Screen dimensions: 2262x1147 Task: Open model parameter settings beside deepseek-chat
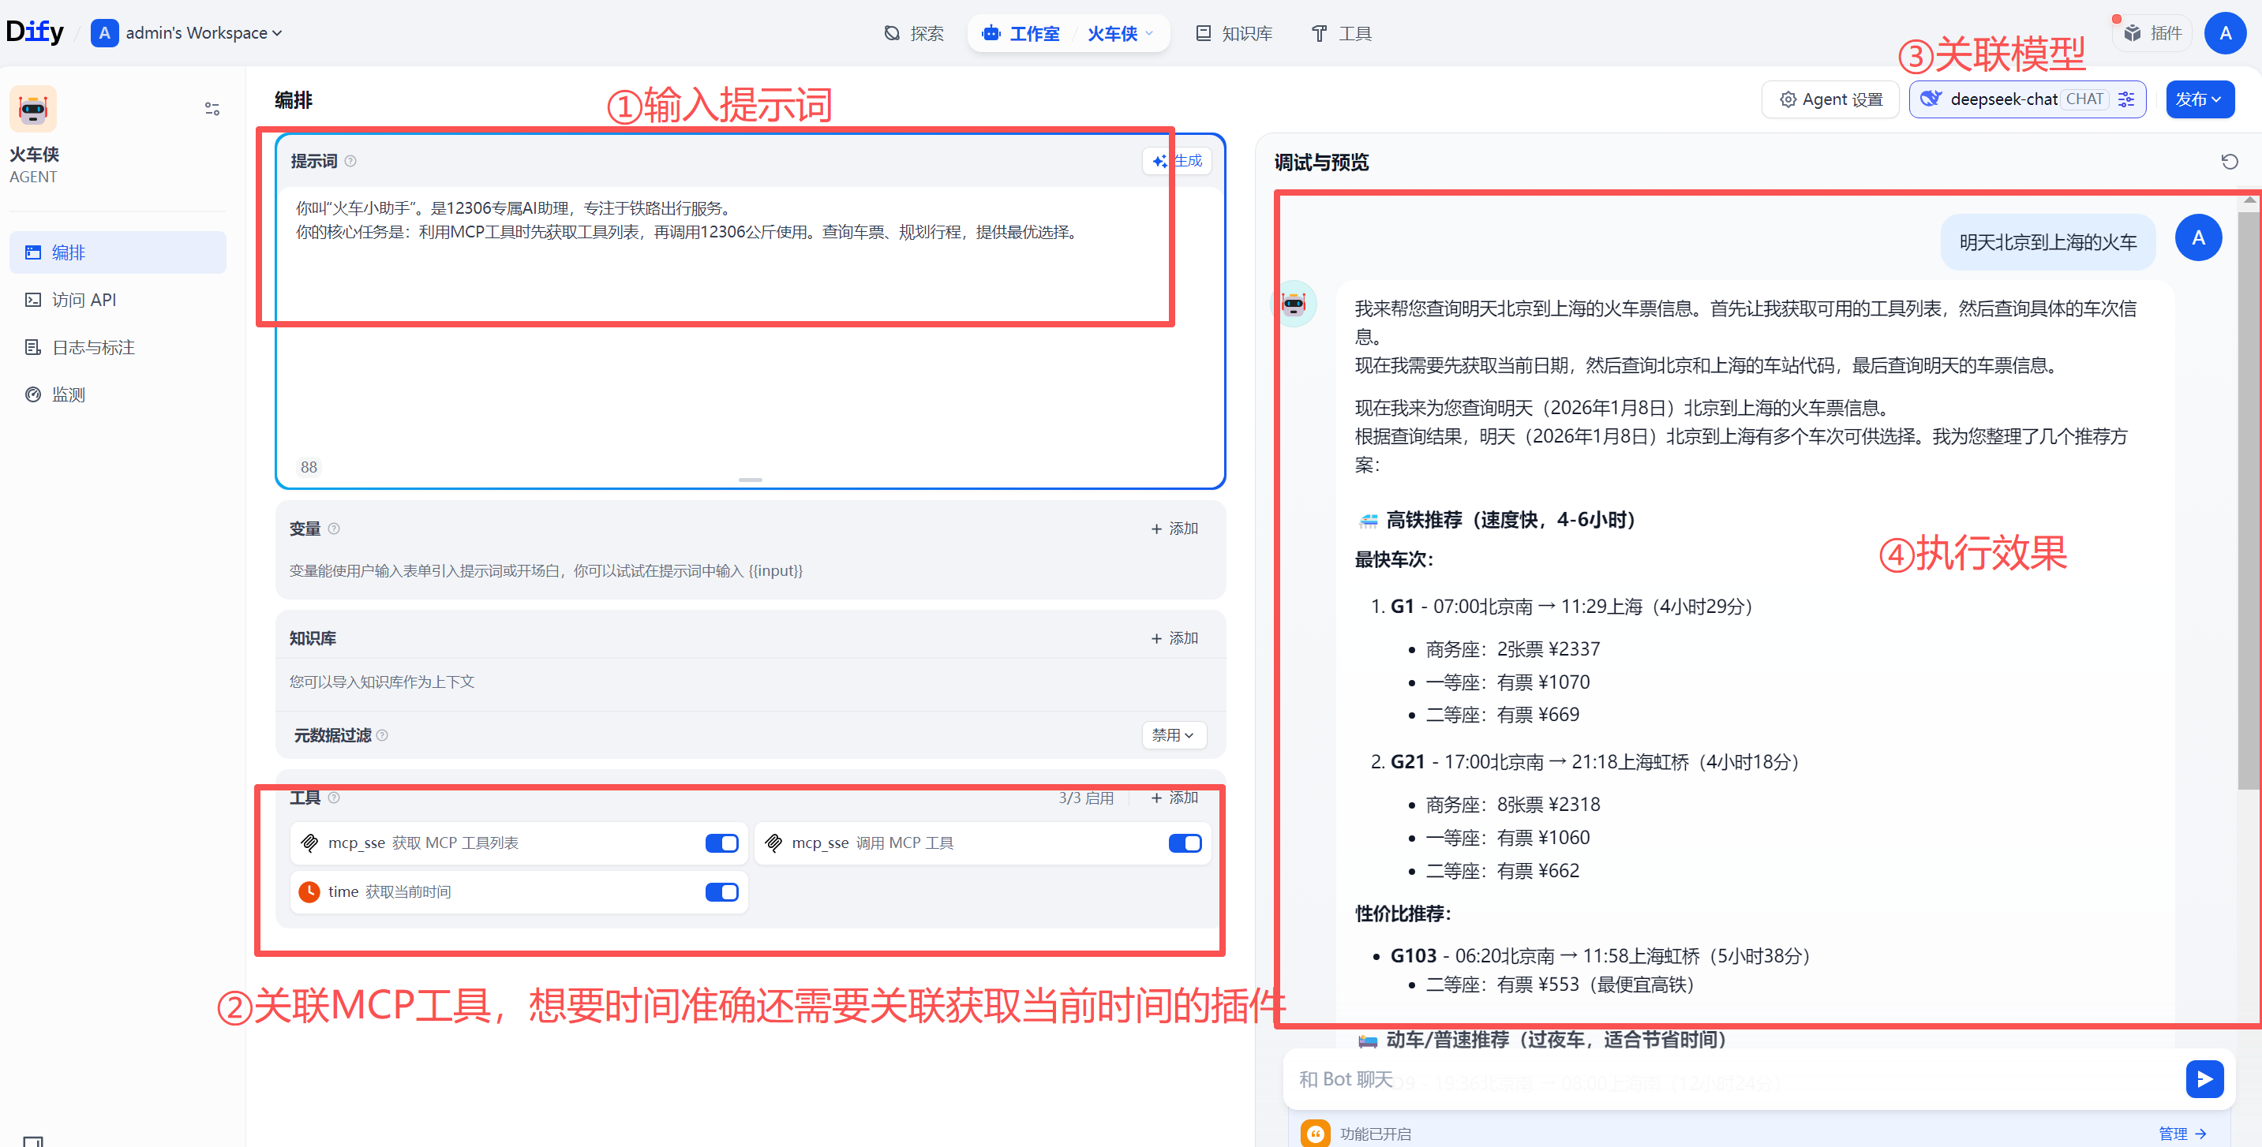coord(2126,99)
